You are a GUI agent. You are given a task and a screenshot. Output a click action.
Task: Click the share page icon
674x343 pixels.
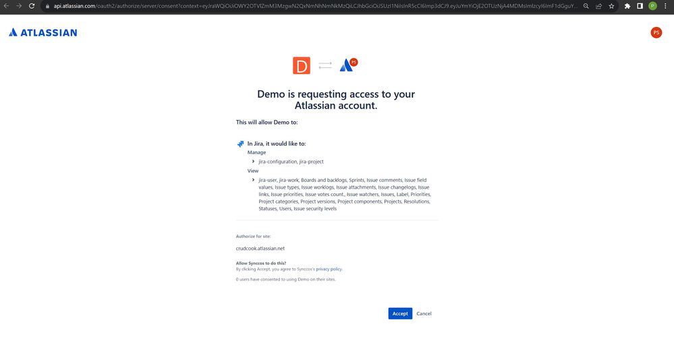pos(598,7)
